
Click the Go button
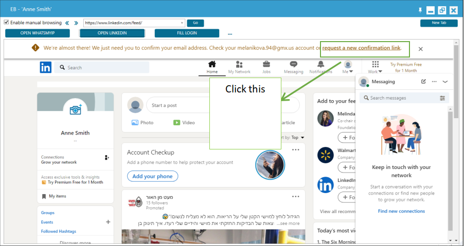point(195,23)
